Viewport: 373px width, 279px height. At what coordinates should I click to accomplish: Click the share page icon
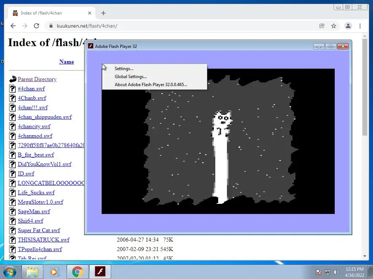[x=322, y=26]
